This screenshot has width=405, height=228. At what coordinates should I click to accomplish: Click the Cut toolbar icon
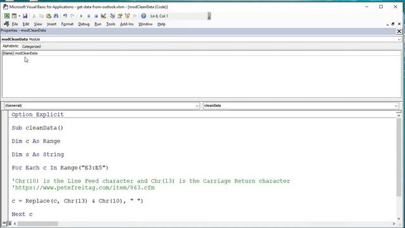pyautogui.click(x=34, y=16)
